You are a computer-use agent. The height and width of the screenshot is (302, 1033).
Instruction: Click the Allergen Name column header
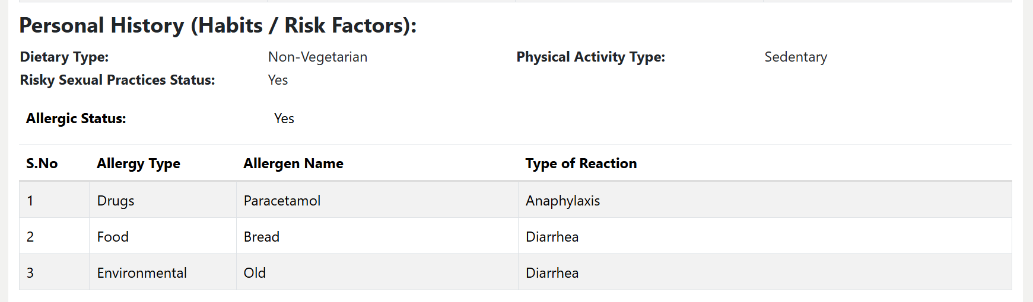pyautogui.click(x=293, y=163)
